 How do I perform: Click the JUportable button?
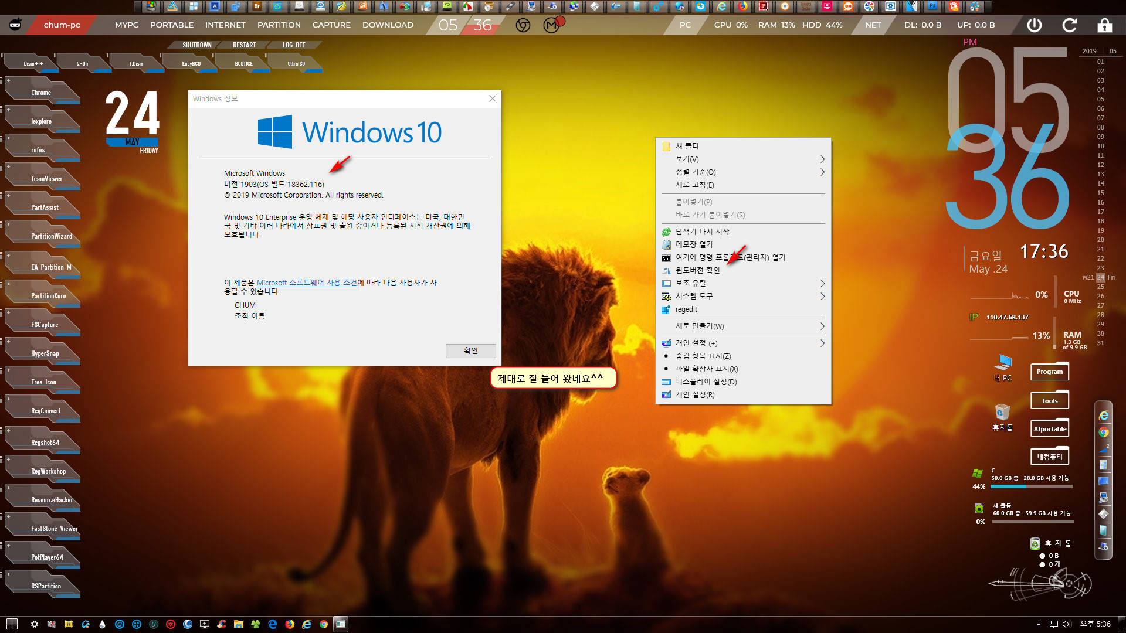pyautogui.click(x=1049, y=429)
